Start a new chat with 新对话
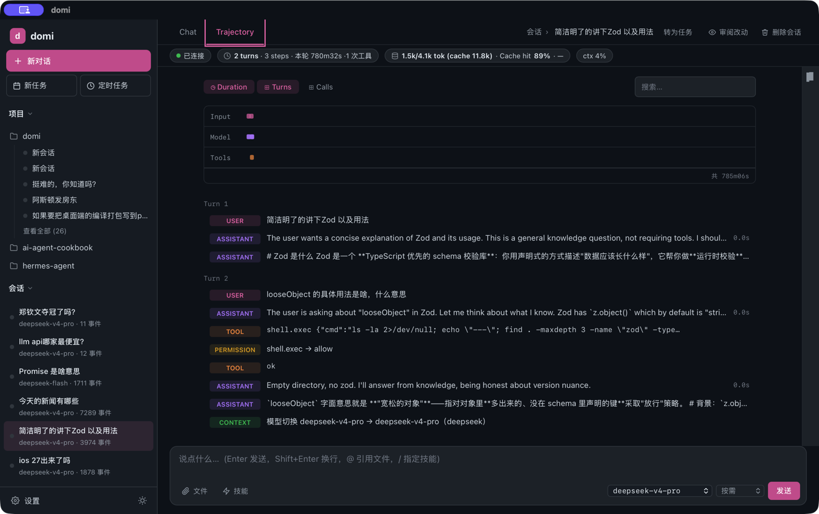This screenshot has height=514, width=819. pos(79,61)
